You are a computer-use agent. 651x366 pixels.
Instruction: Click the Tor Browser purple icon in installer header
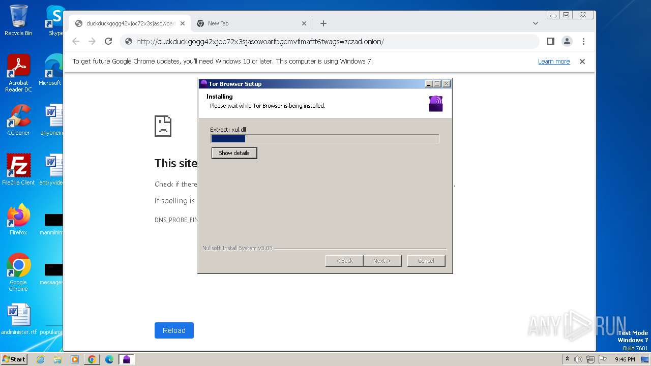(x=436, y=104)
